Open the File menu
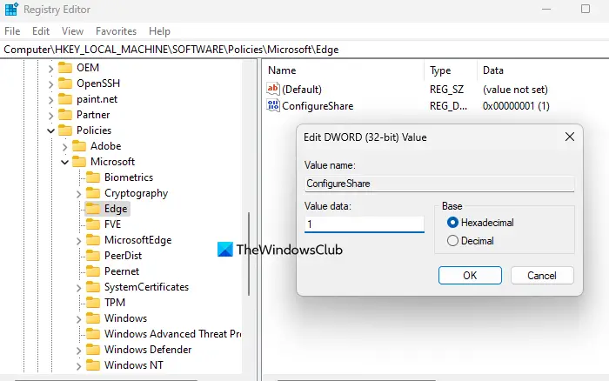Image resolution: width=609 pixels, height=381 pixels. (12, 31)
